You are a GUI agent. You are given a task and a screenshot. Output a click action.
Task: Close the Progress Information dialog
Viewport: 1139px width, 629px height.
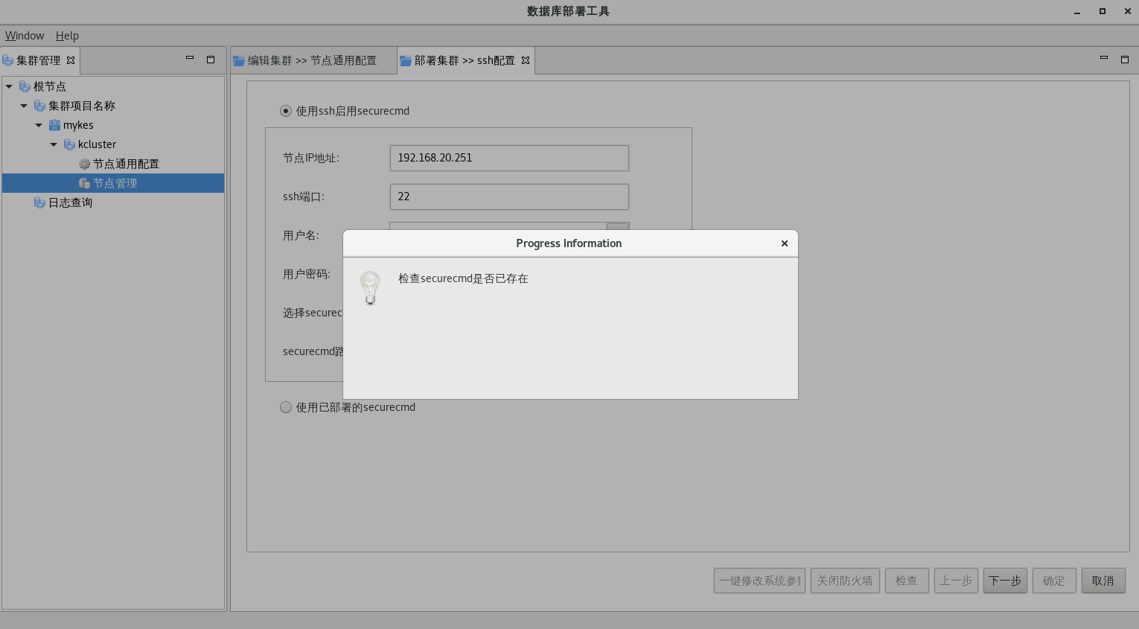(x=784, y=243)
